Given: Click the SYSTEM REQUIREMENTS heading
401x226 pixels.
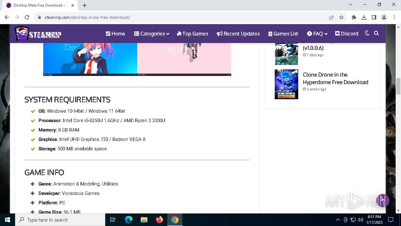Looking at the screenshot, I should [67, 100].
